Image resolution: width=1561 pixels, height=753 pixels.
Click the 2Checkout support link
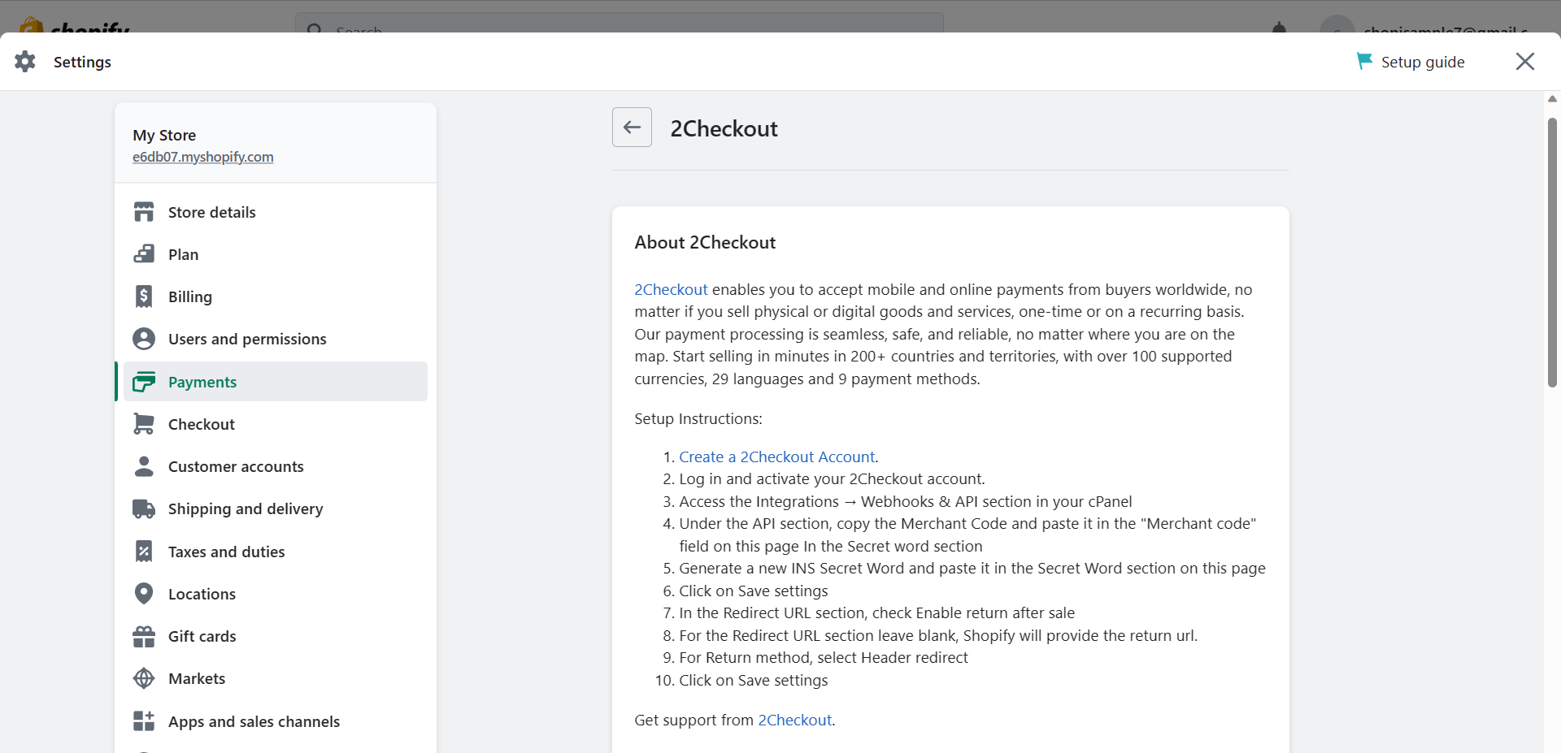[x=795, y=720]
